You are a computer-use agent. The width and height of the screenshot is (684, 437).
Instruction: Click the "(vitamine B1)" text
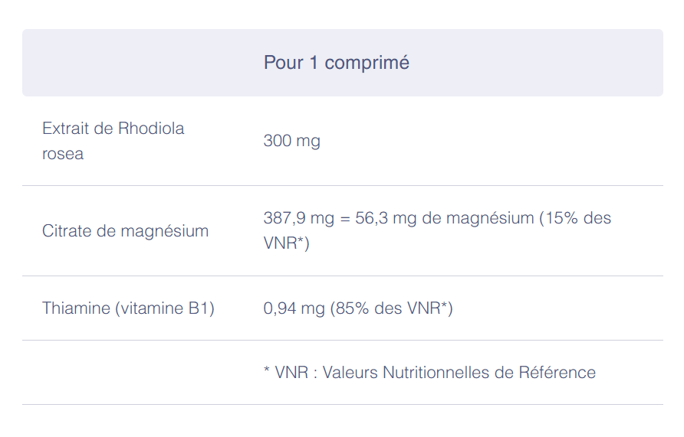click(x=164, y=308)
